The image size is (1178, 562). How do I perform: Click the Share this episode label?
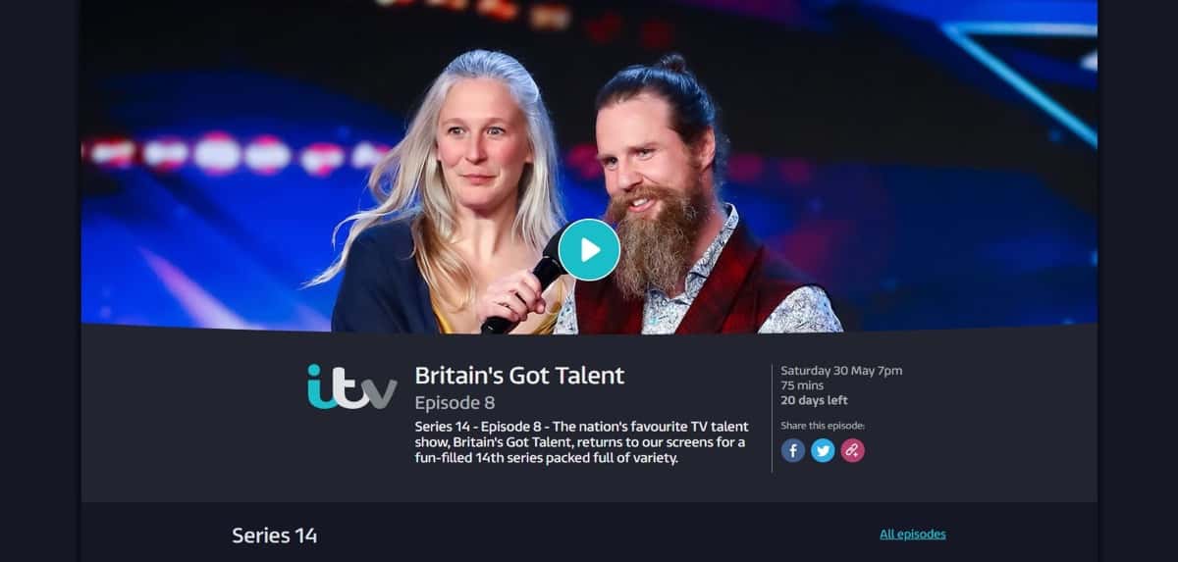[823, 426]
